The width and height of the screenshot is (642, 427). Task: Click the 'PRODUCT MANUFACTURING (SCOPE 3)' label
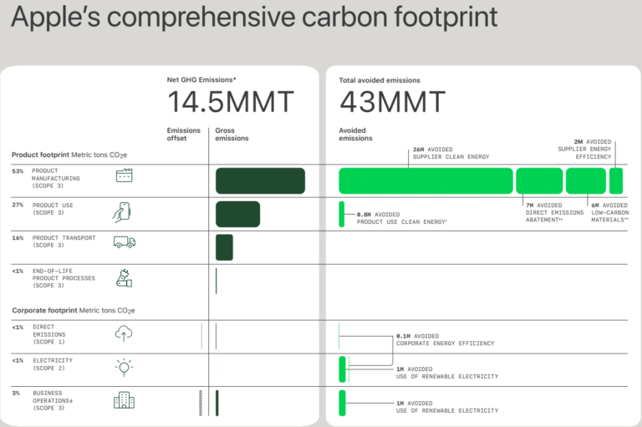[56, 178]
